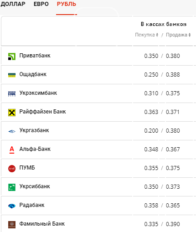Click the Ощадбанк logo icon
The image size is (196, 232).
click(x=12, y=75)
